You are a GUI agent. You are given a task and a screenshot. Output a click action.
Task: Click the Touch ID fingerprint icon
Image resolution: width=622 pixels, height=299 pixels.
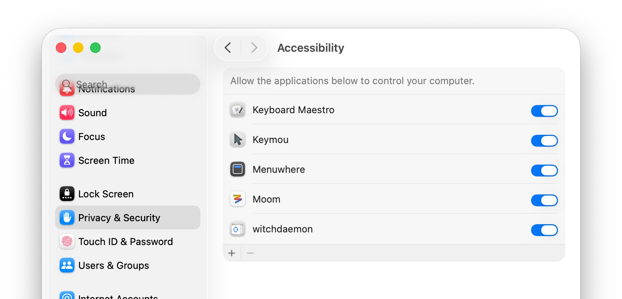pos(67,241)
